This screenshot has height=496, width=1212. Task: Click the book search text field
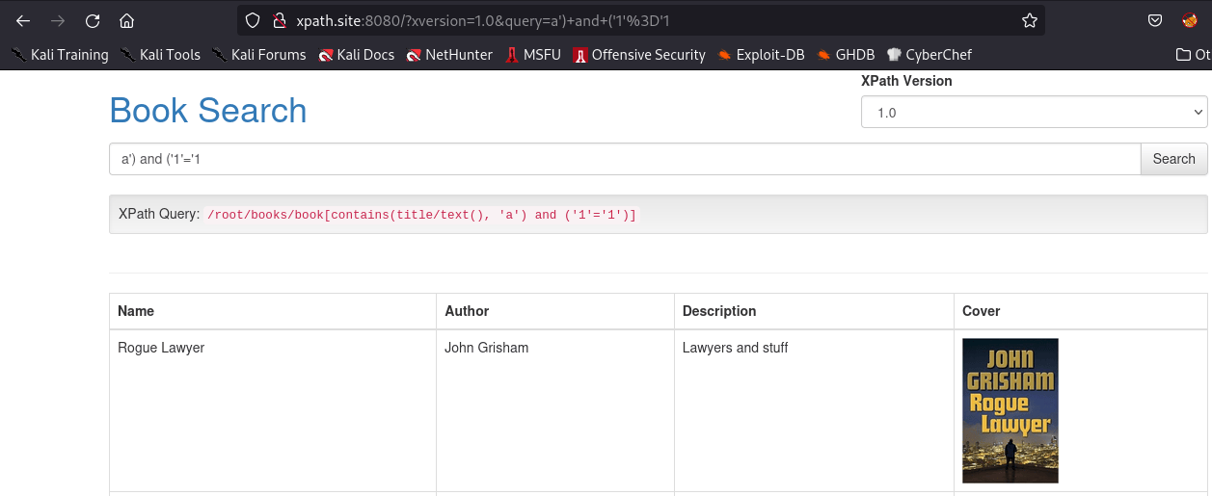click(x=625, y=159)
